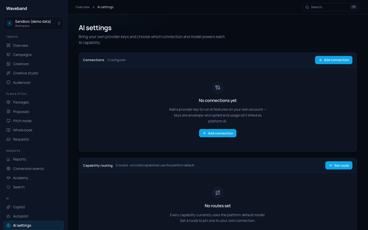
Task: Focus the top Search input field
Action: pos(331,7)
